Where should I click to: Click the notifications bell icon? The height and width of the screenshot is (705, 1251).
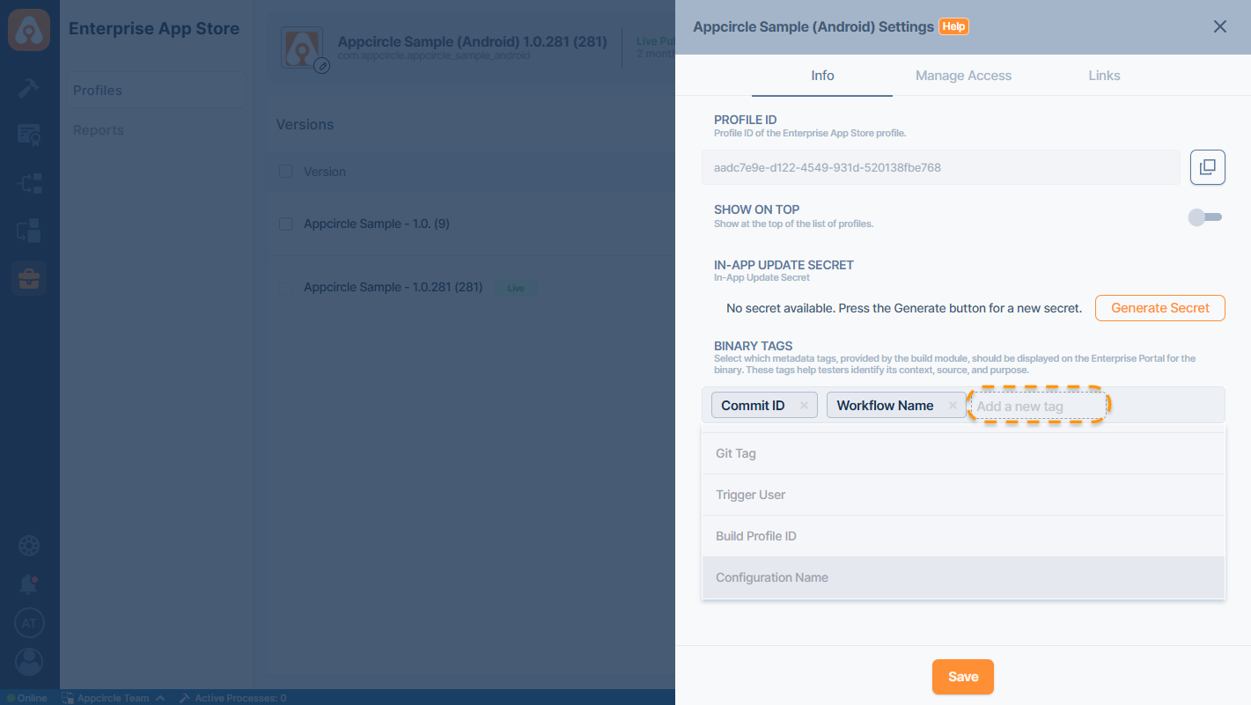(29, 585)
